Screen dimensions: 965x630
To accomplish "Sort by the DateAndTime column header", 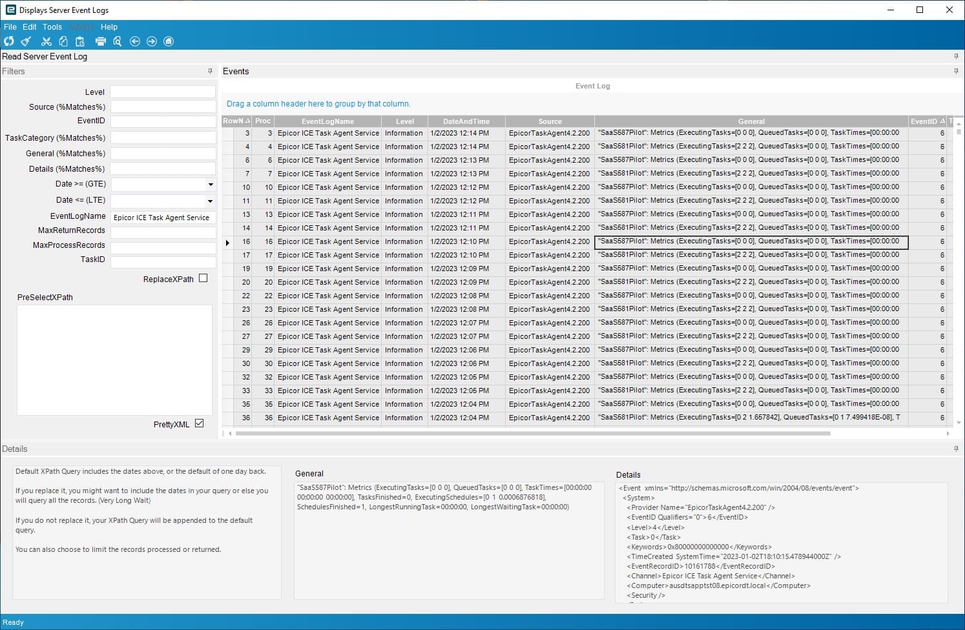I will (466, 121).
